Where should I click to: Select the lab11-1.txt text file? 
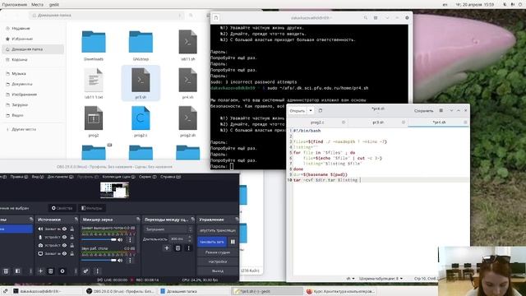click(x=94, y=80)
